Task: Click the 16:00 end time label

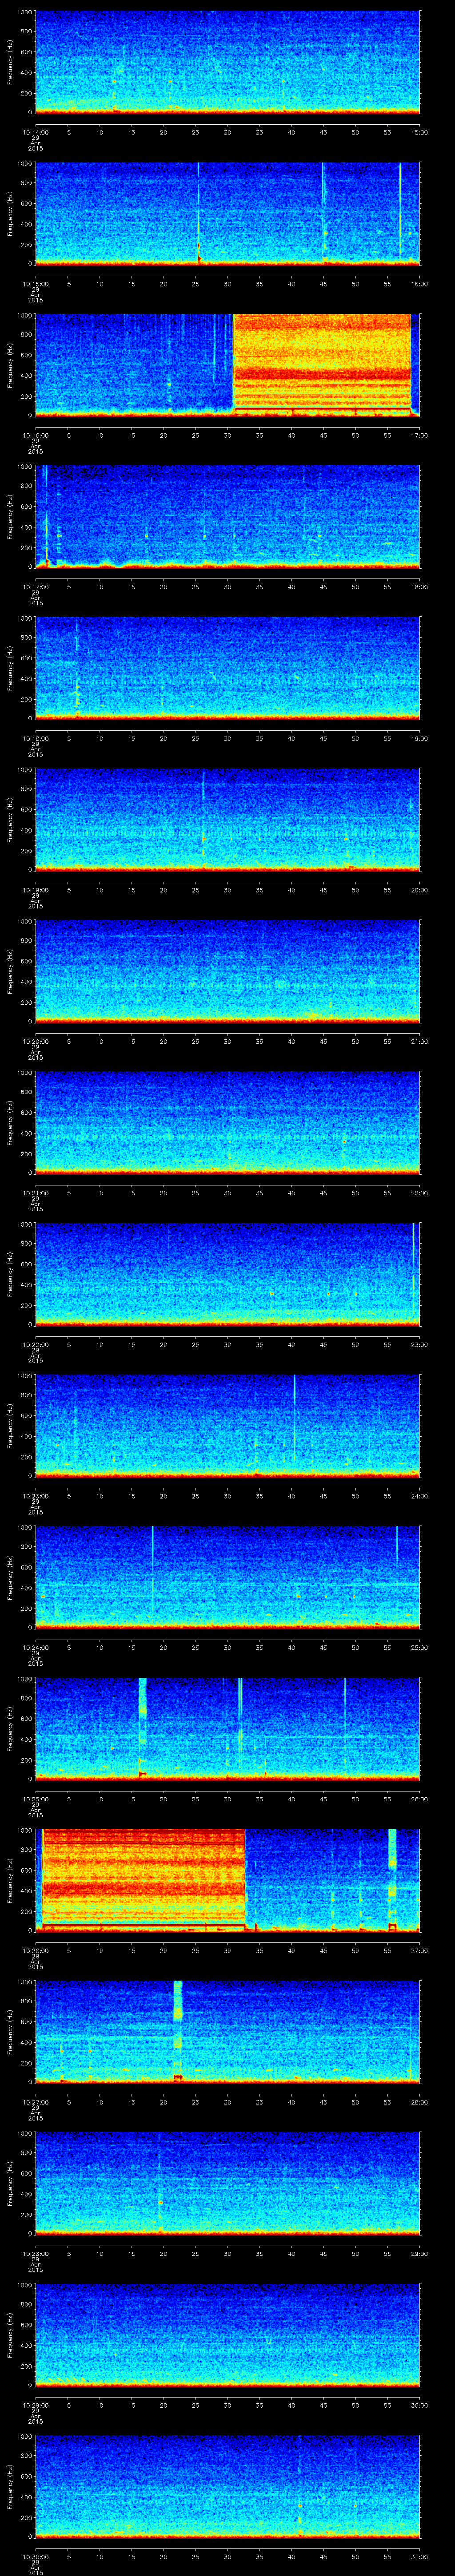Action: pyautogui.click(x=419, y=284)
